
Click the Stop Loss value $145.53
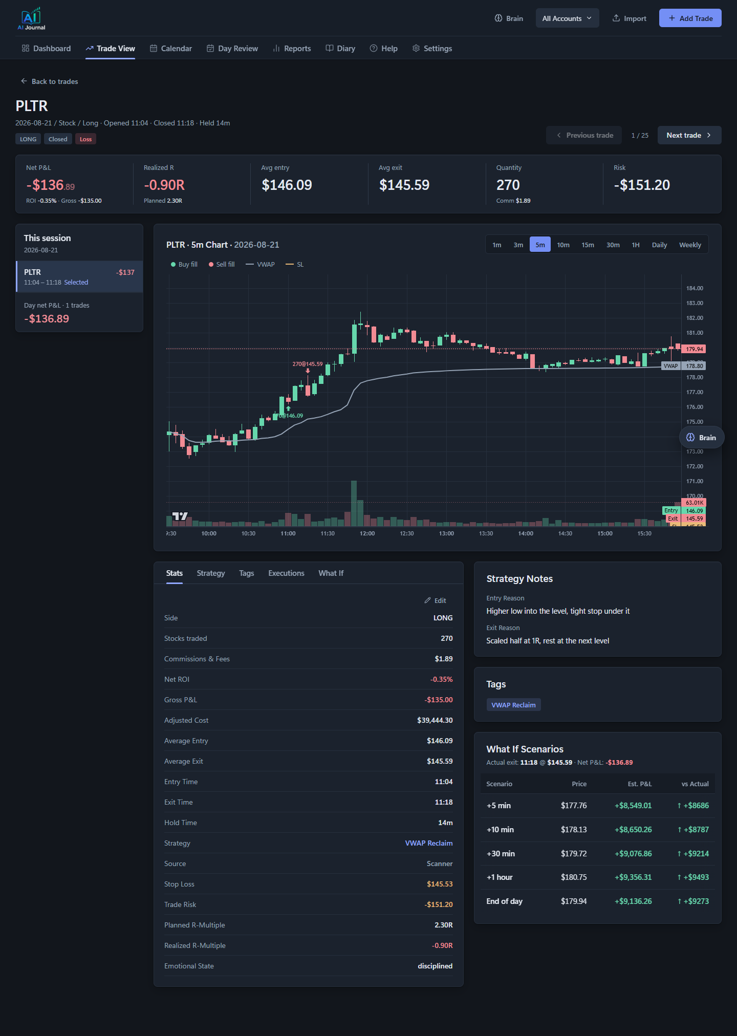(440, 884)
